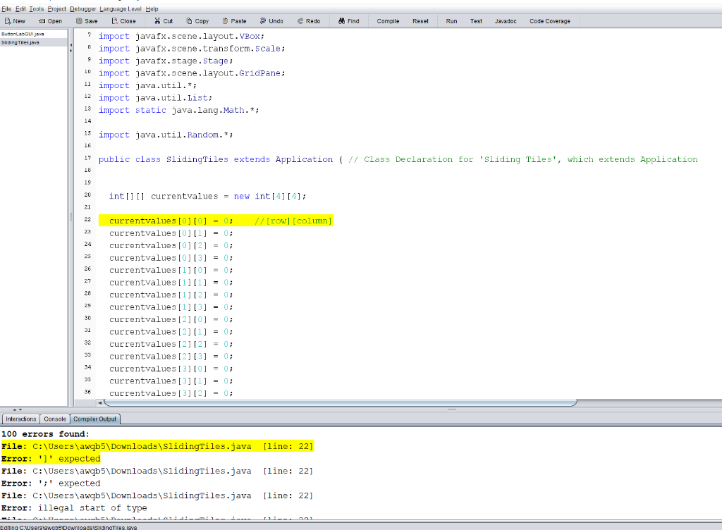Open the Project menu

[x=56, y=8]
